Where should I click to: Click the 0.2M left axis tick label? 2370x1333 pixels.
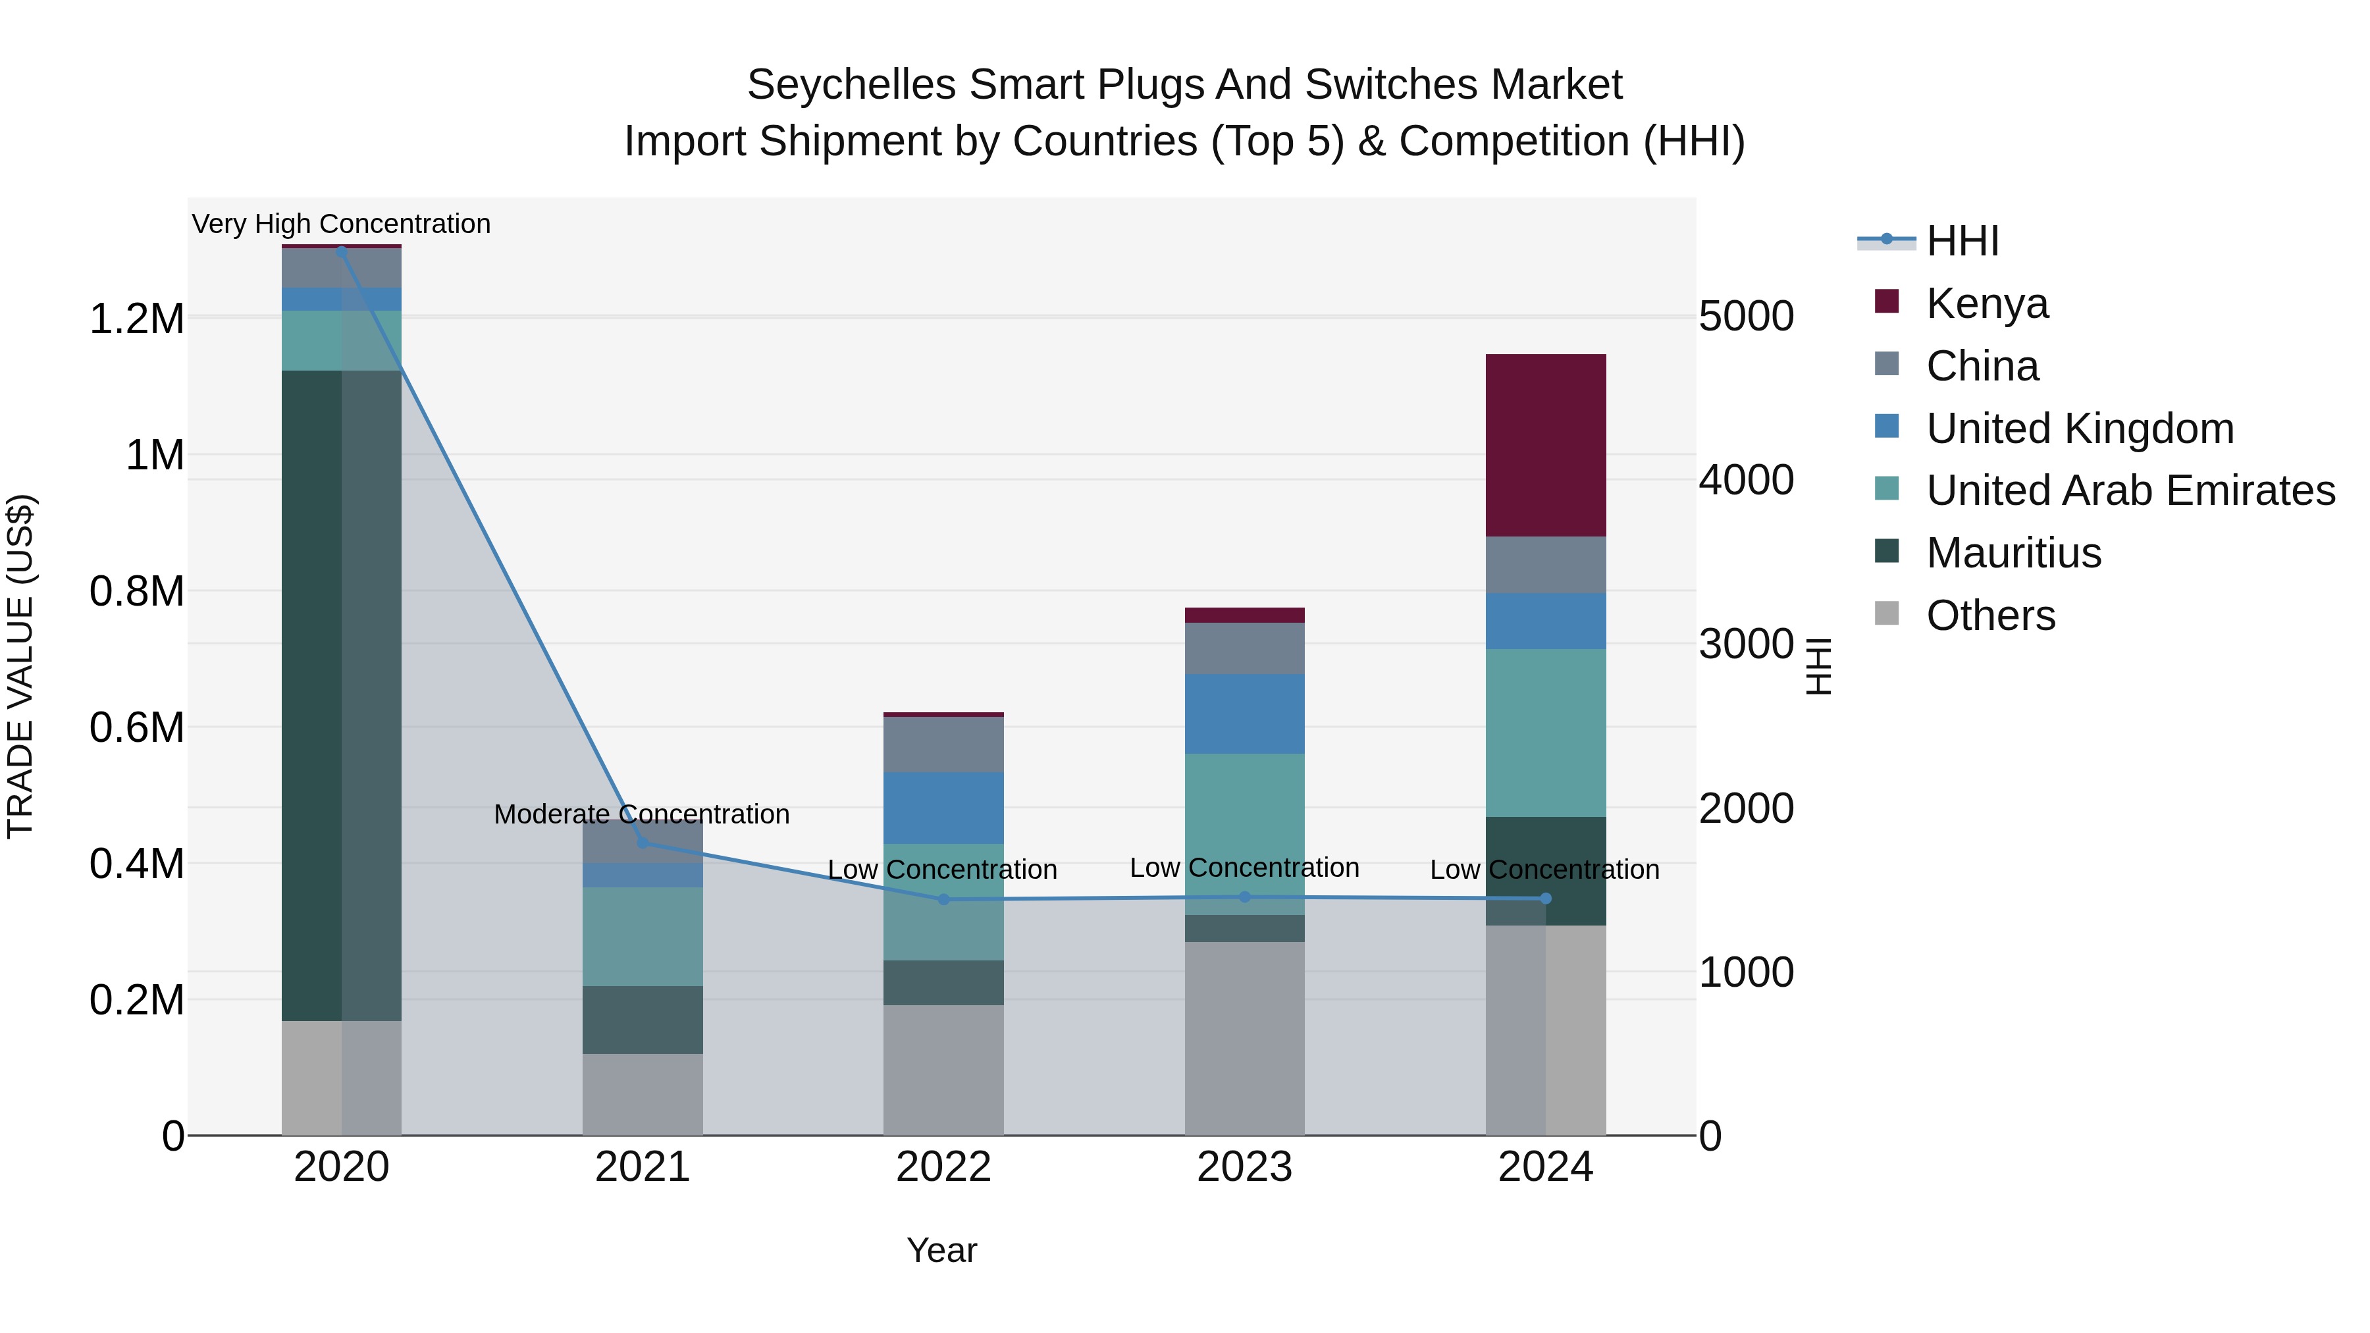[x=137, y=999]
